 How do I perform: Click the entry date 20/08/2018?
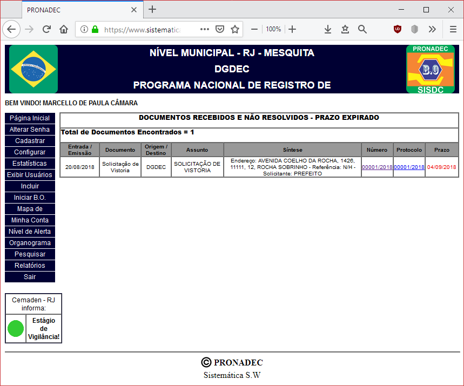79,167
